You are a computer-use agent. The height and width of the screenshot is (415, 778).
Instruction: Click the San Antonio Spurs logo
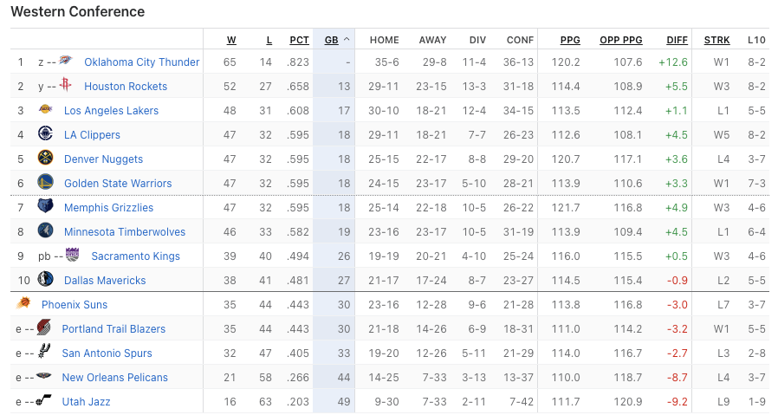click(x=43, y=352)
